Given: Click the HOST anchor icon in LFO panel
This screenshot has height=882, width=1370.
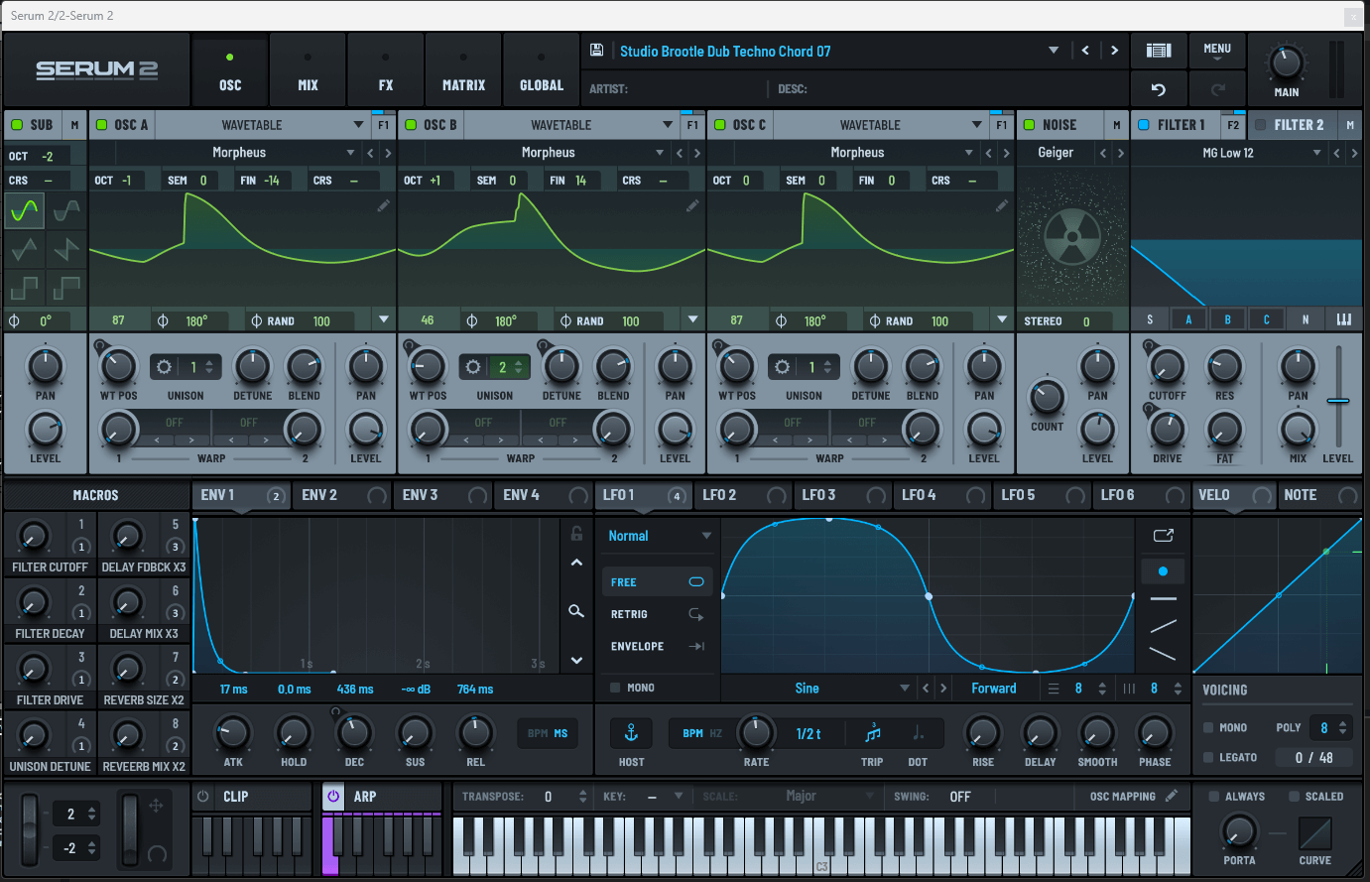Looking at the screenshot, I should point(631,732).
